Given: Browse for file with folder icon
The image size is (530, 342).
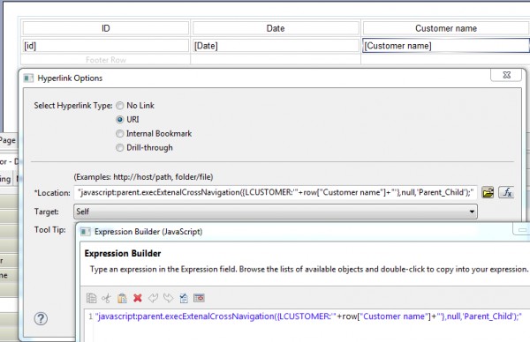Looking at the screenshot, I should pyautogui.click(x=488, y=192).
